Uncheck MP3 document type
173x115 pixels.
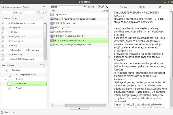3,46
